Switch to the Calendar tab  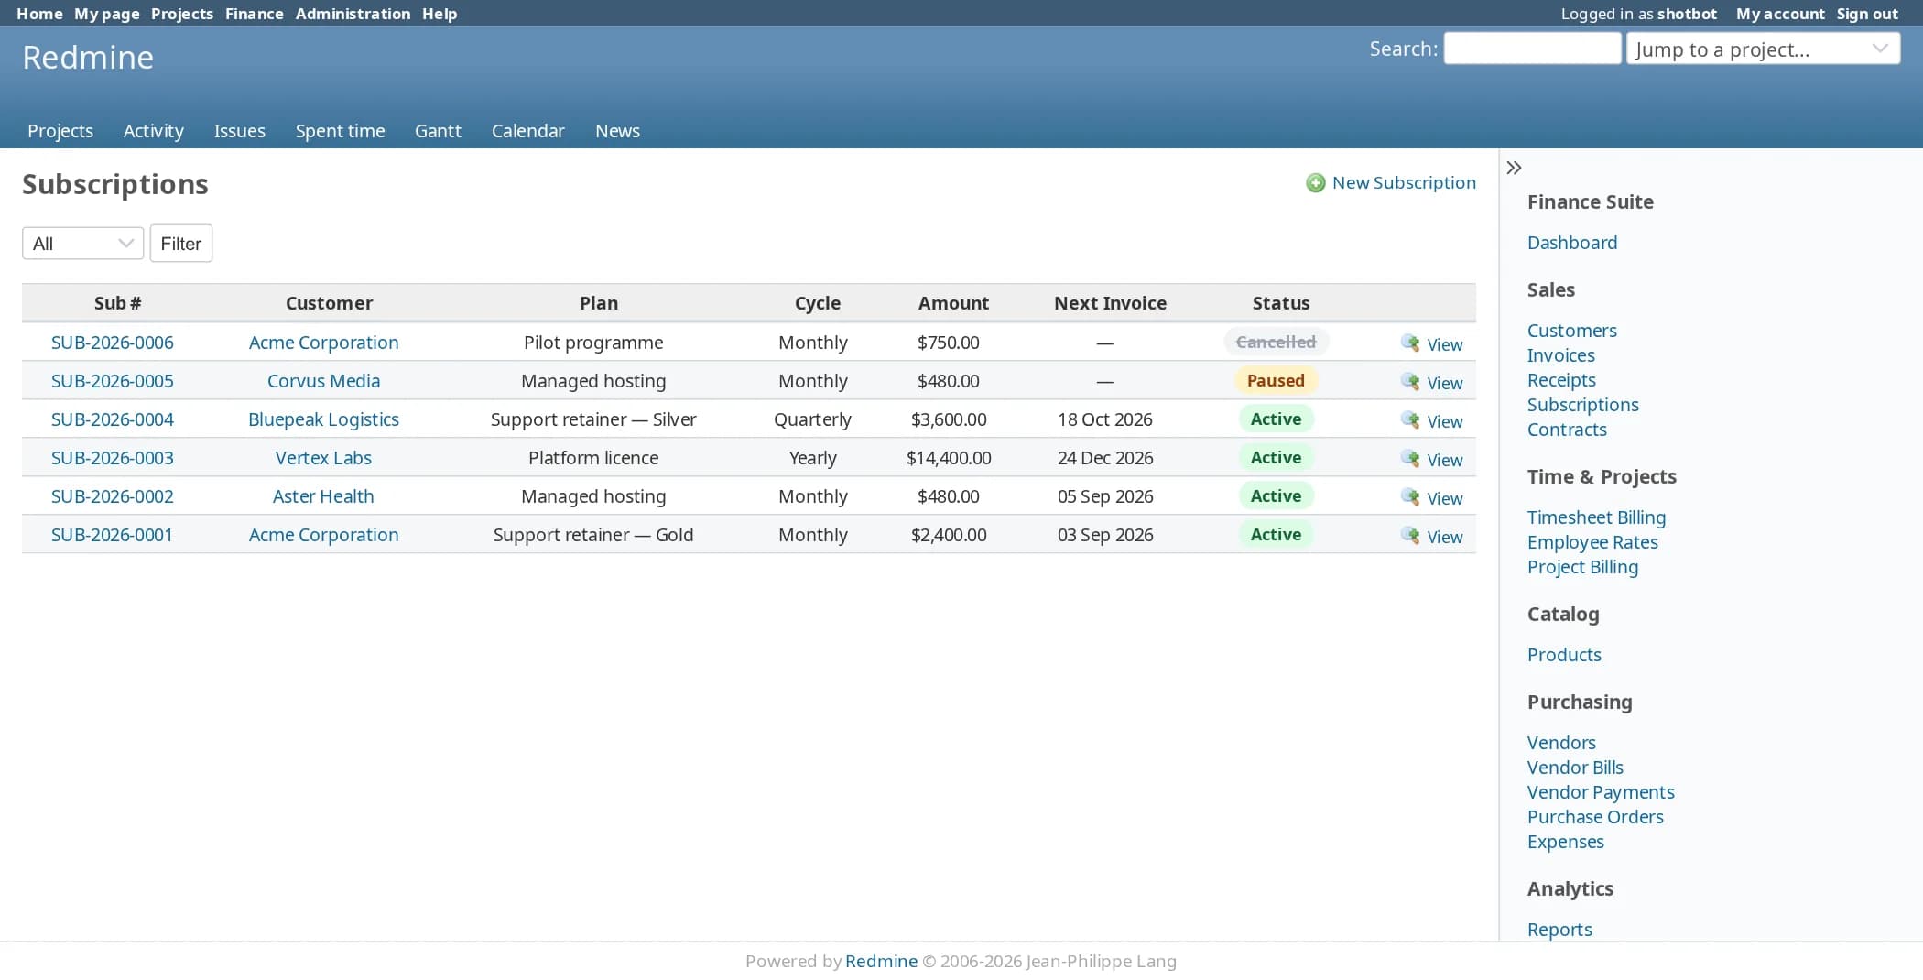tap(528, 131)
